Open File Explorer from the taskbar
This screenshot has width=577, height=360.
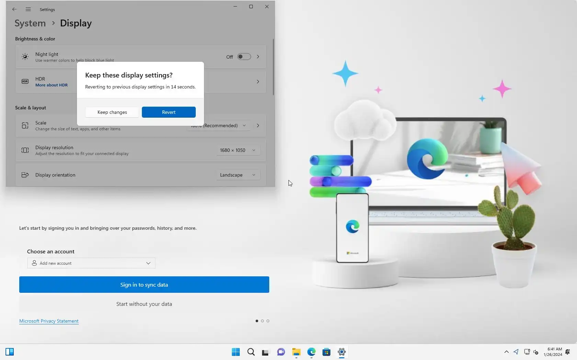coord(296,352)
